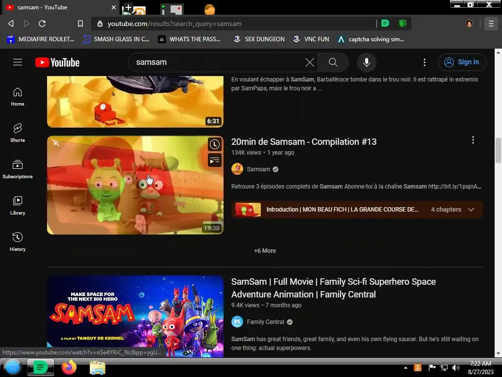Open the volume tray icon
The width and height of the screenshot is (502, 377).
(x=456, y=368)
